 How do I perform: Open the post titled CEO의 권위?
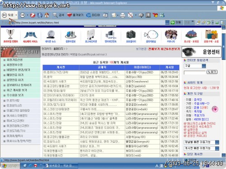coord(87,96)
